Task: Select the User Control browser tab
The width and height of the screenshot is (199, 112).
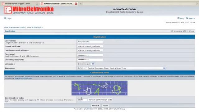Action: (x=59, y=4)
